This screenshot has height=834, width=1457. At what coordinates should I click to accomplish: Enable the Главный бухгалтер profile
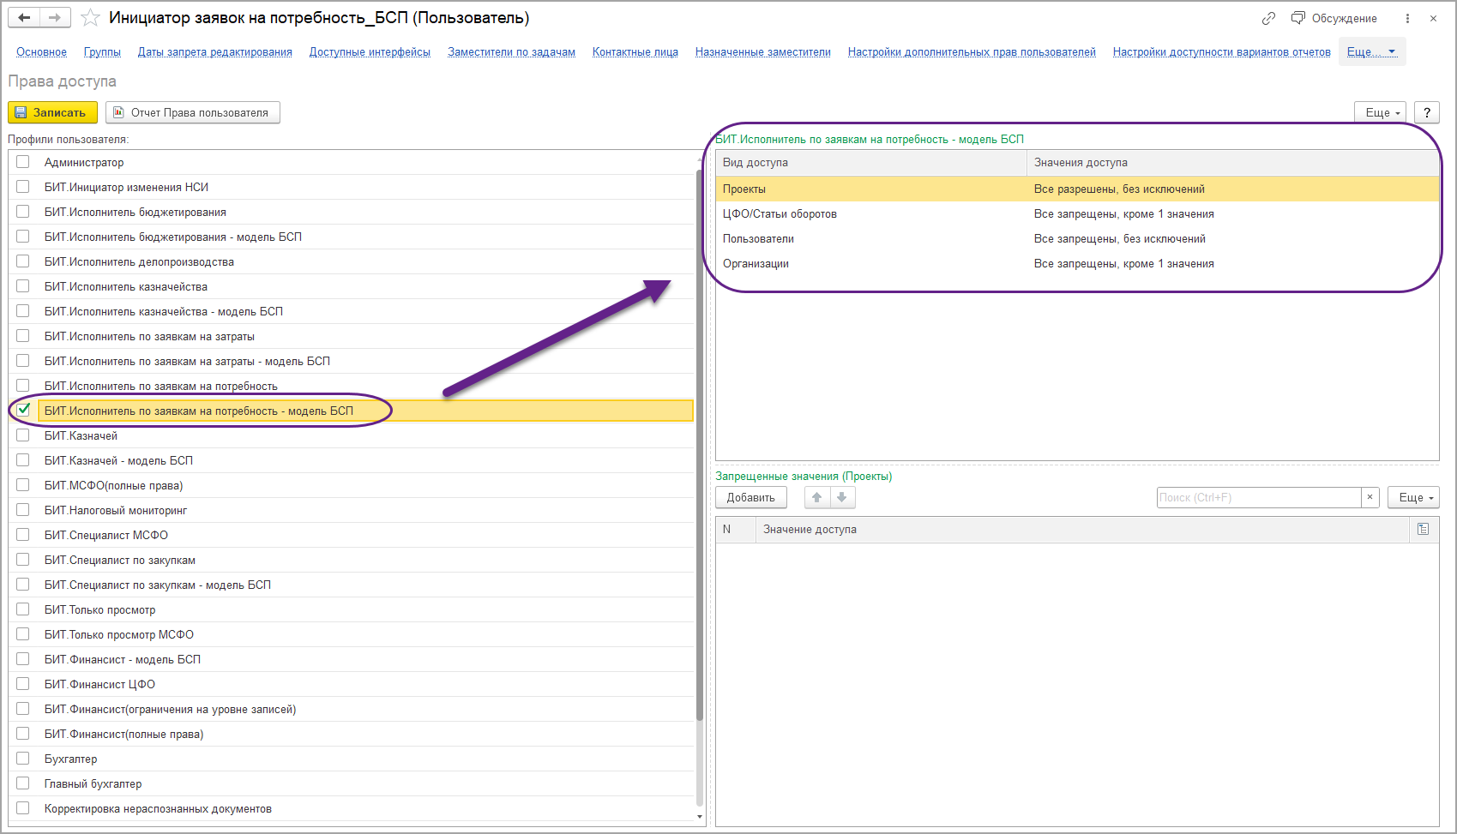click(x=23, y=783)
